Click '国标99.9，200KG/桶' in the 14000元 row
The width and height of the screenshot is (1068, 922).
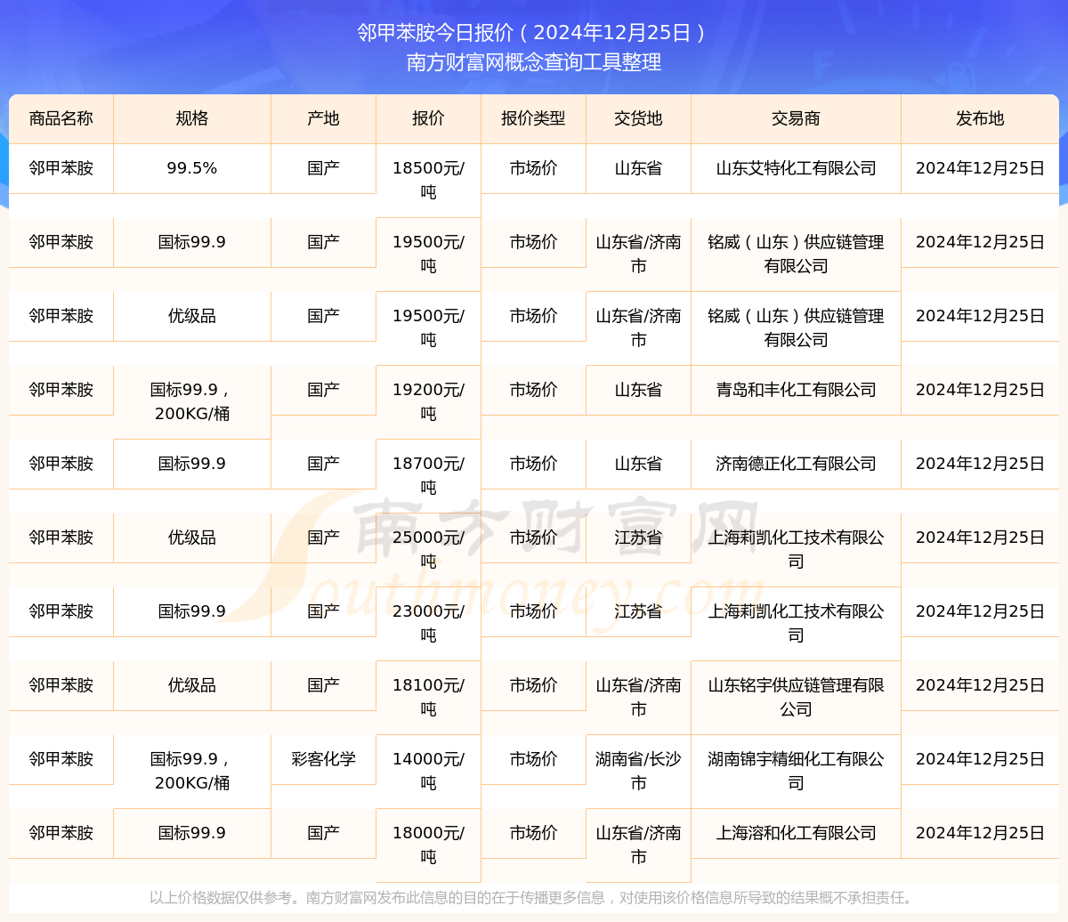pyautogui.click(x=192, y=772)
